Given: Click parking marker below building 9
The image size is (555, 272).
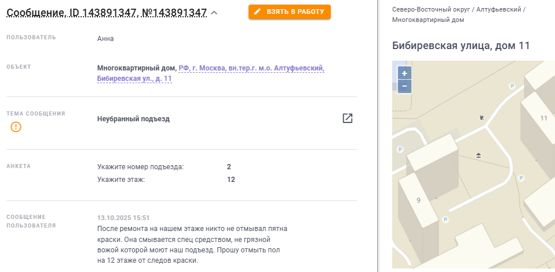Looking at the screenshot, I should [x=445, y=219].
